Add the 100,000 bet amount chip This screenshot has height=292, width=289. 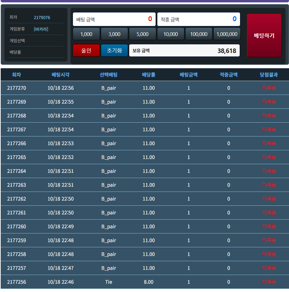[199, 34]
